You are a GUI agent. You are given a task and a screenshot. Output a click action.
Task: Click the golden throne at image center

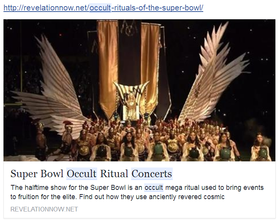131,102
